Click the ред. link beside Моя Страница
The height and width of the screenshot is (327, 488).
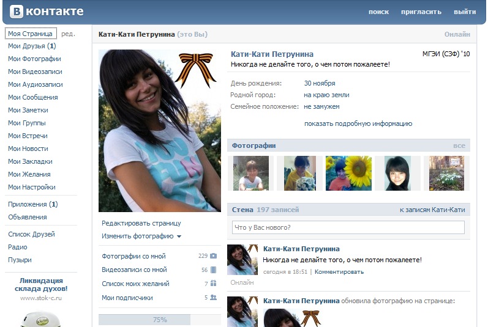click(x=68, y=34)
